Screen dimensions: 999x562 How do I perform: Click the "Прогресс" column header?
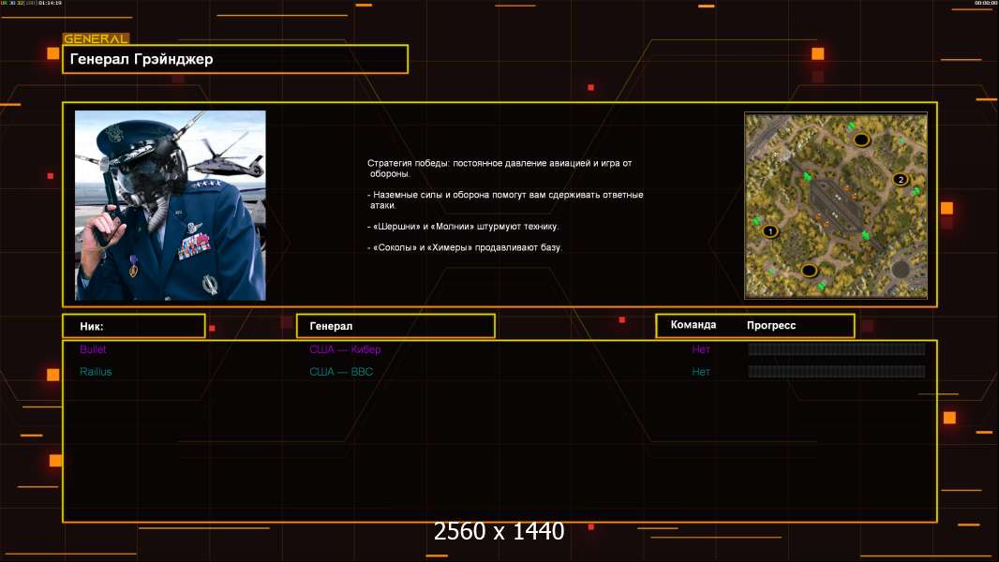click(x=771, y=325)
